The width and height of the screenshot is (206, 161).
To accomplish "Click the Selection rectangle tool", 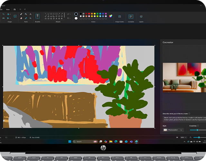I will [15, 16].
